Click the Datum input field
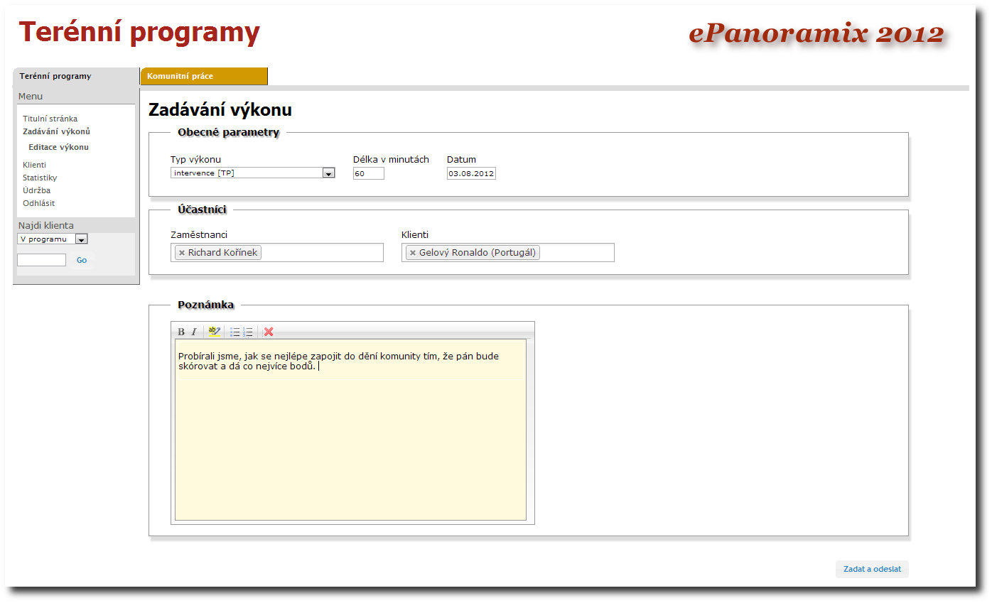Screen dimensions: 992x603 (471, 173)
